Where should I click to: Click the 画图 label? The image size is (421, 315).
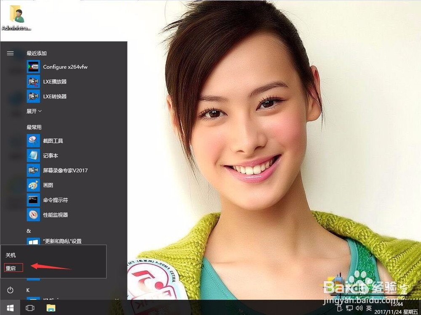[x=48, y=185]
